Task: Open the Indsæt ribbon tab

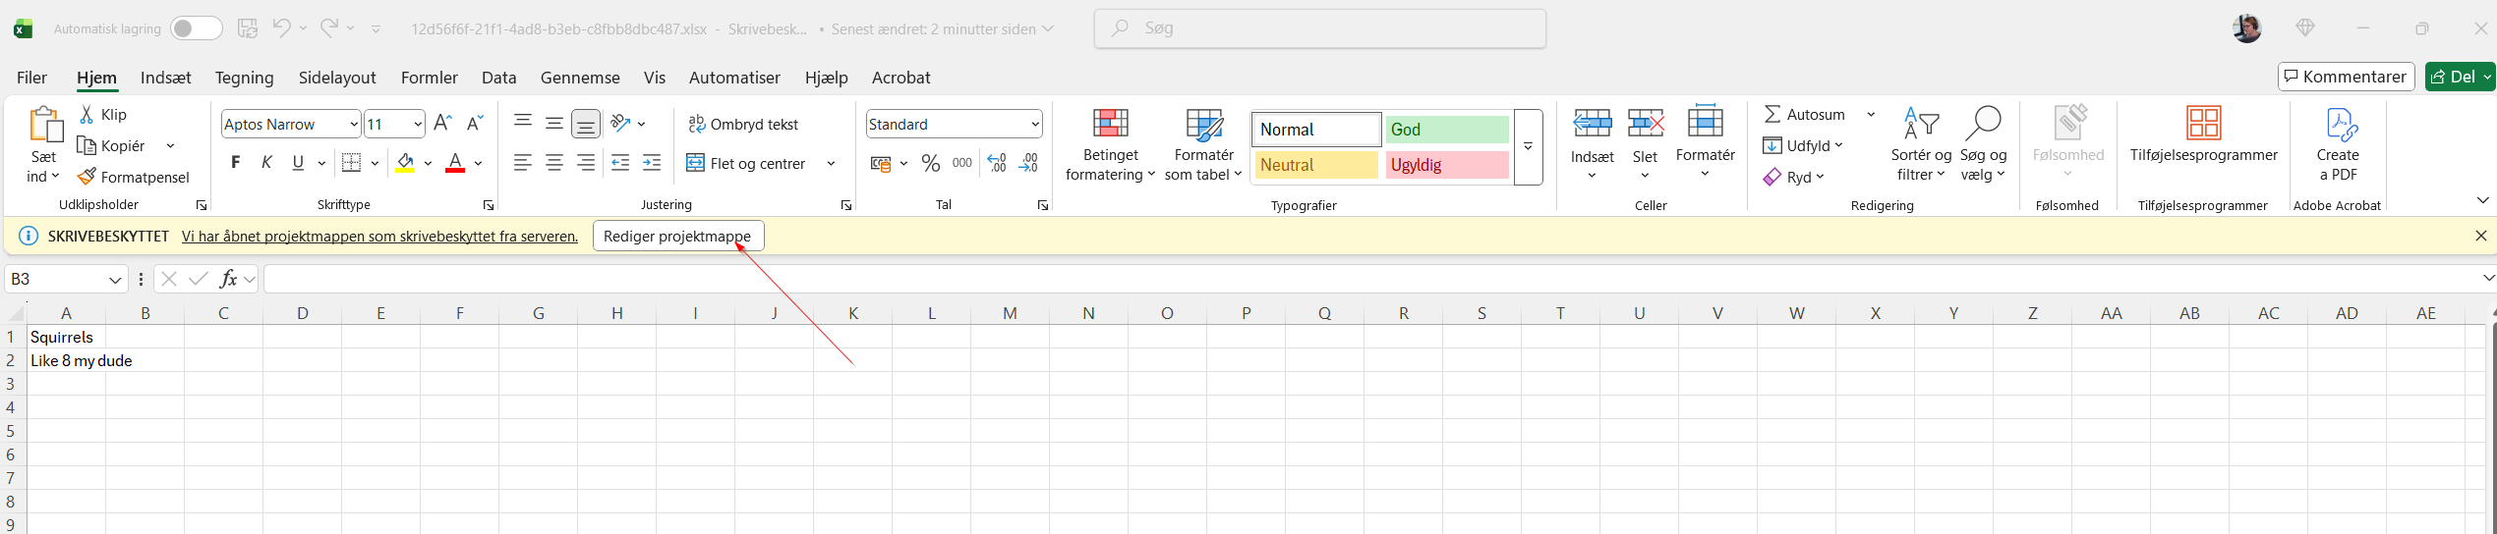Action: [166, 78]
